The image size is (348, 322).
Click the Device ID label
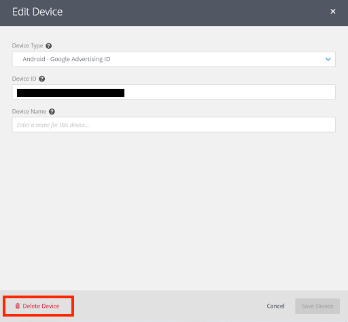point(24,79)
